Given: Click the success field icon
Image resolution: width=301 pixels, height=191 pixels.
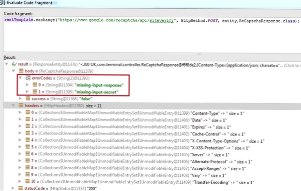Looking at the screenshot, I should [28, 98].
